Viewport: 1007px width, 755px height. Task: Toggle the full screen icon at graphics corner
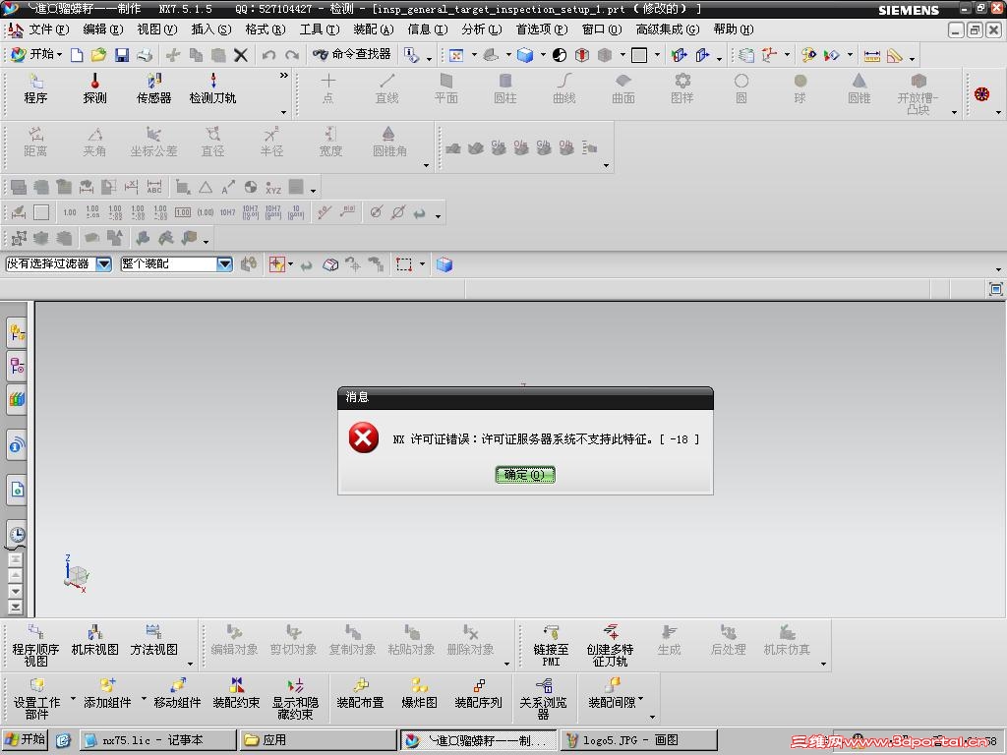coord(995,289)
